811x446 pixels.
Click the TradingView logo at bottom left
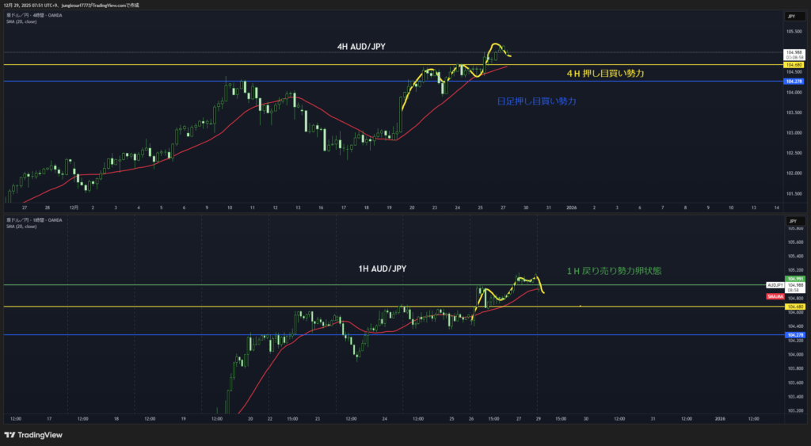click(33, 435)
